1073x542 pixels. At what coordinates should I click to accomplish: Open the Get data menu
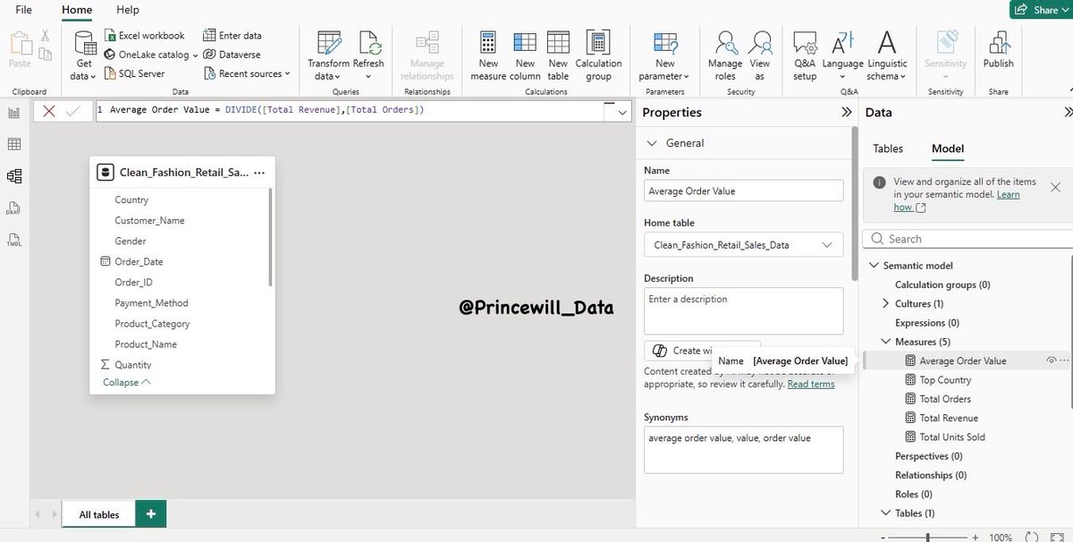point(84,55)
